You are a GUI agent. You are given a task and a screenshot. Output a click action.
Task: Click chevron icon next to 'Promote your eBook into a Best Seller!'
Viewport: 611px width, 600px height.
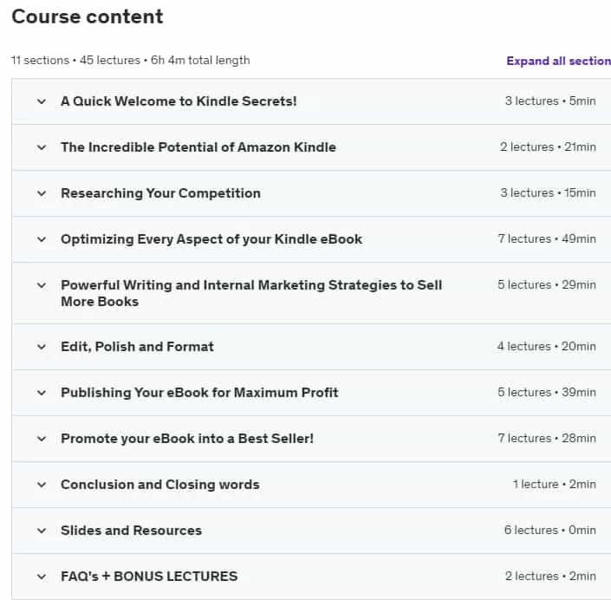[x=42, y=439]
